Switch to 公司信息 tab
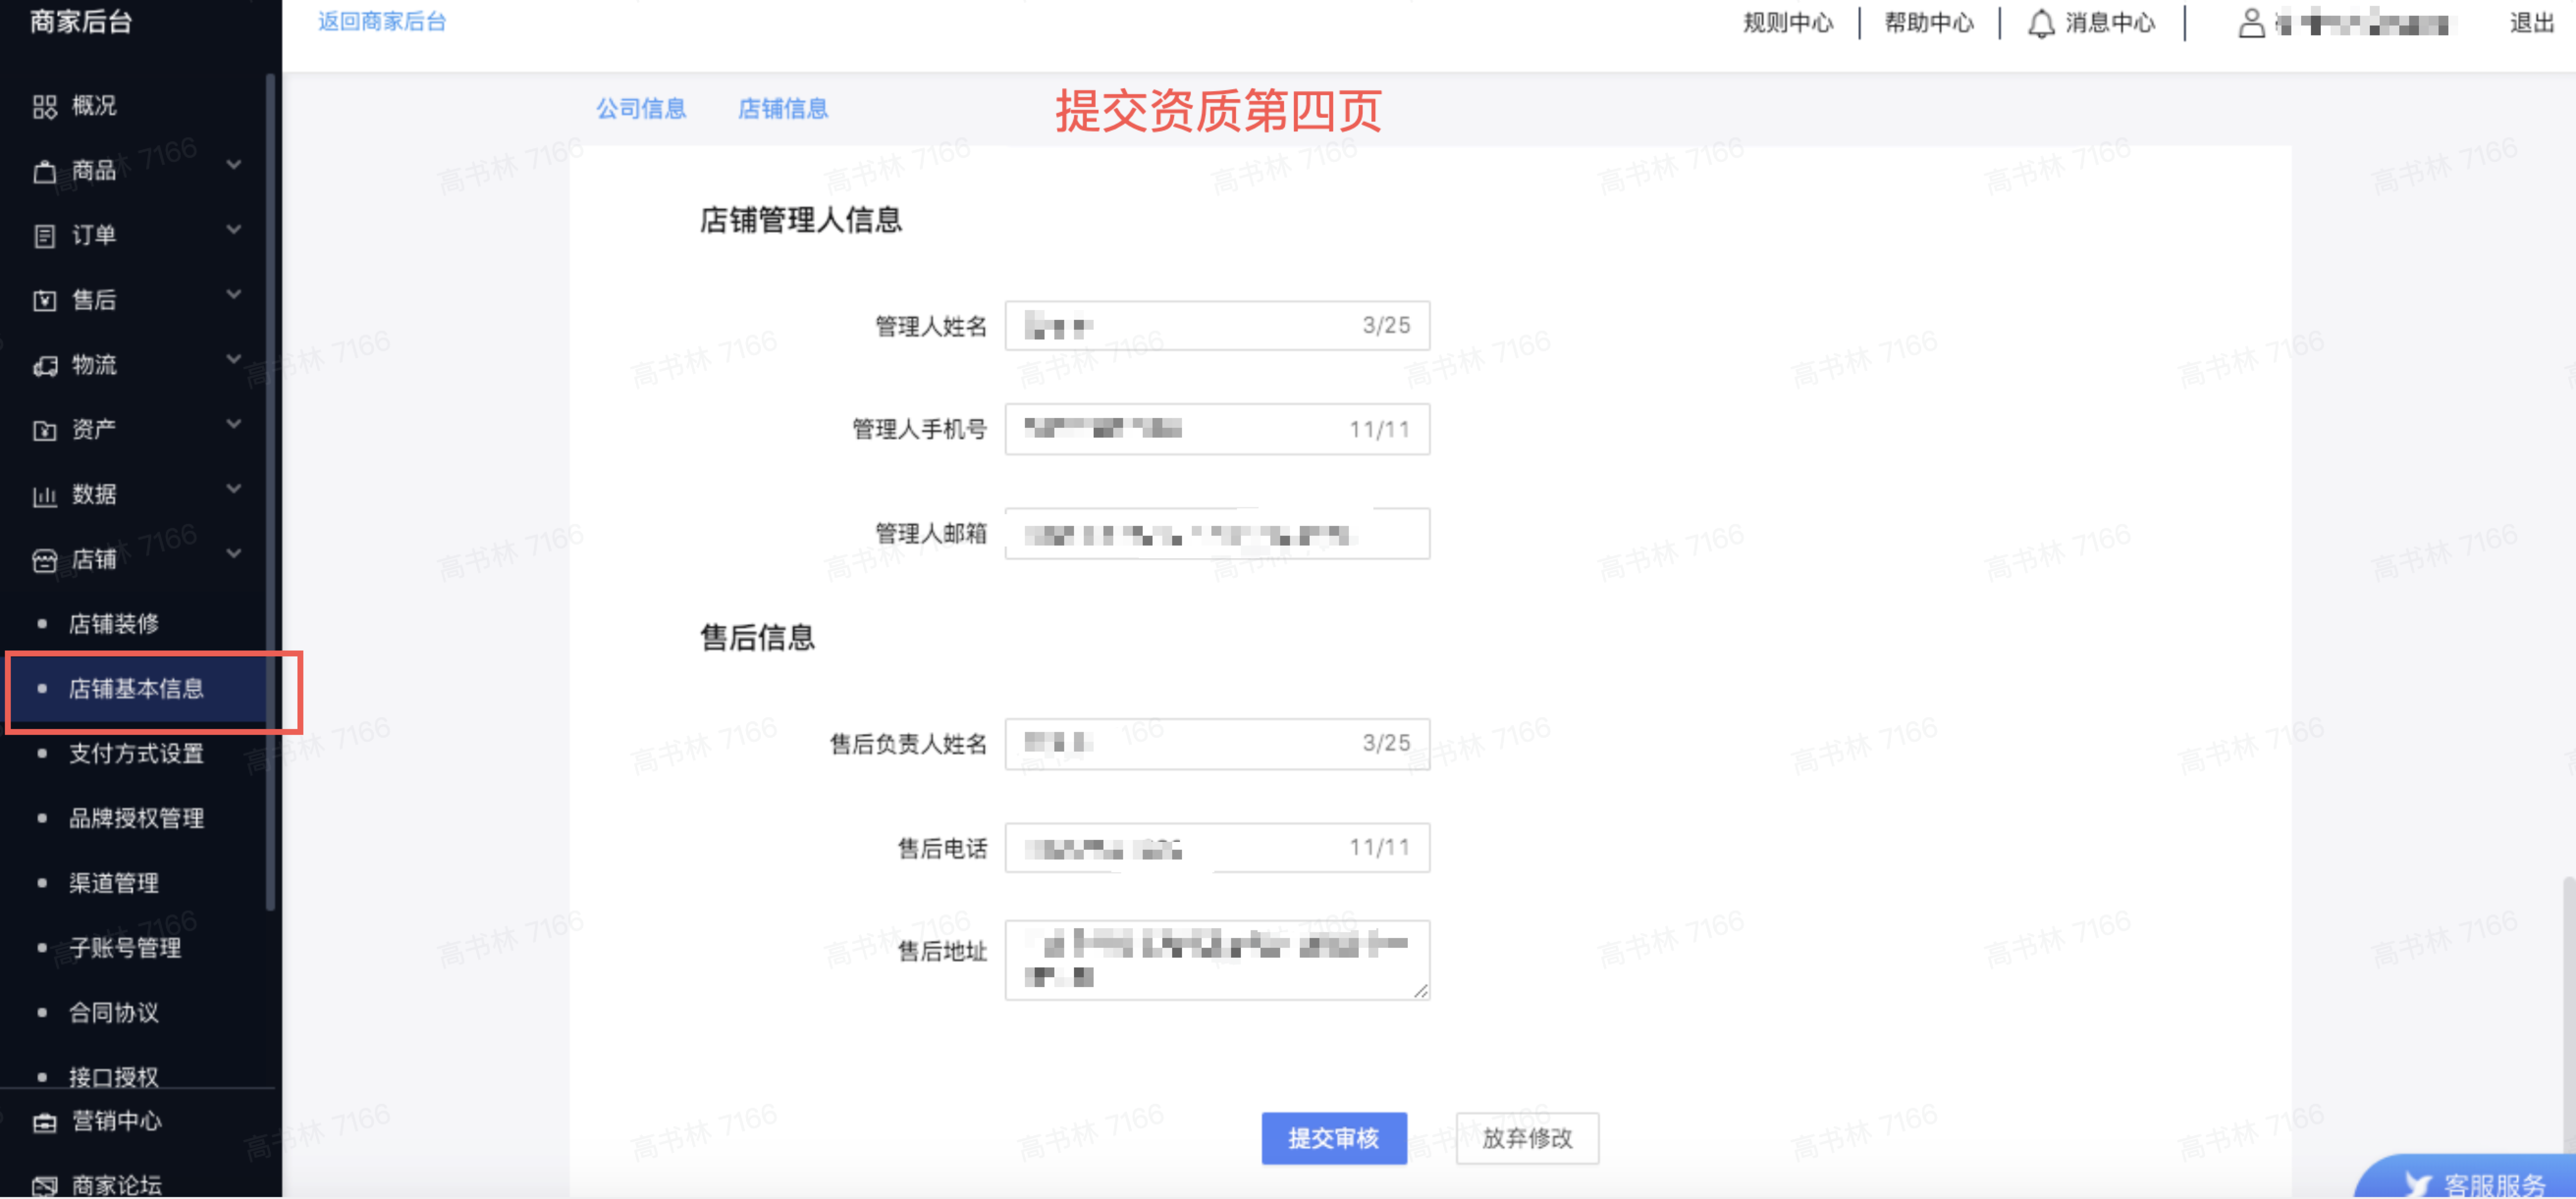The width and height of the screenshot is (2576, 1199). [641, 109]
